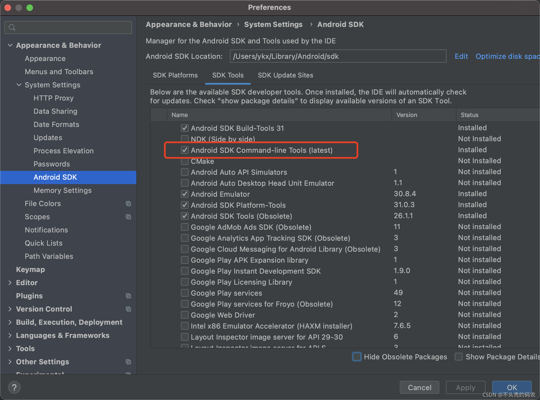Viewport: 540px width, 400px height.
Task: Click project-level icon beside Plugins
Action: point(128,296)
